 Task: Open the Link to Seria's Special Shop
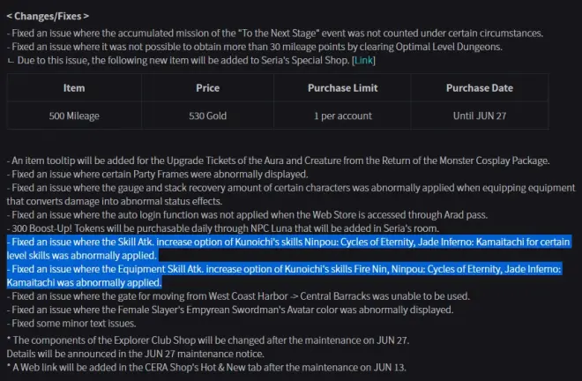pos(363,59)
